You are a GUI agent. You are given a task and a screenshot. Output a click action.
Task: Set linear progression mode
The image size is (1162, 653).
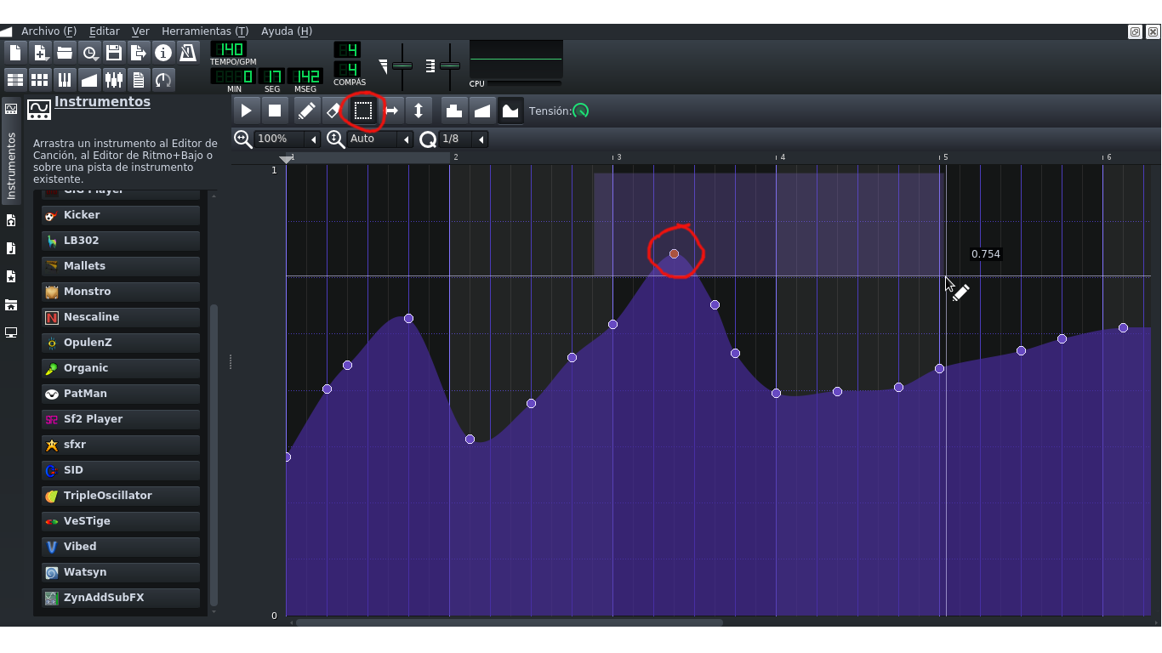click(x=481, y=110)
